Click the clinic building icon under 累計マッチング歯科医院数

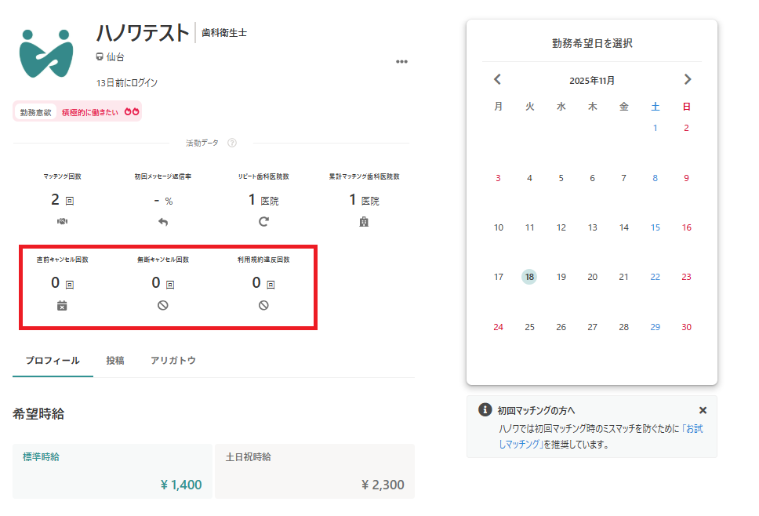tap(364, 222)
